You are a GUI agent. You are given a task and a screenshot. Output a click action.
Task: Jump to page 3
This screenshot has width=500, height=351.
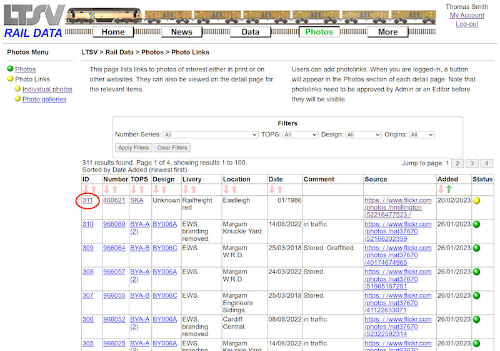tap(472, 163)
